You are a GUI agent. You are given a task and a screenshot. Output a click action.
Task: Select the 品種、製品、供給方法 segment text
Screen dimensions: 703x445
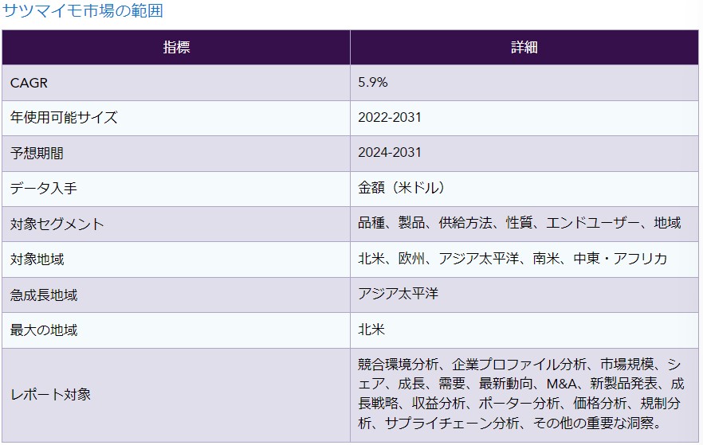click(425, 223)
